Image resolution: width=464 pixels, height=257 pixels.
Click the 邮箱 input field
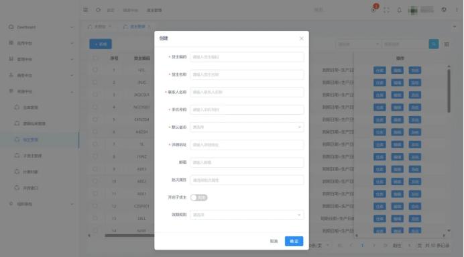click(x=247, y=162)
